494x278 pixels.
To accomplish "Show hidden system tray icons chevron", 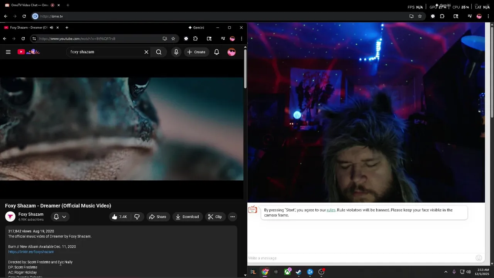I will click(445, 272).
